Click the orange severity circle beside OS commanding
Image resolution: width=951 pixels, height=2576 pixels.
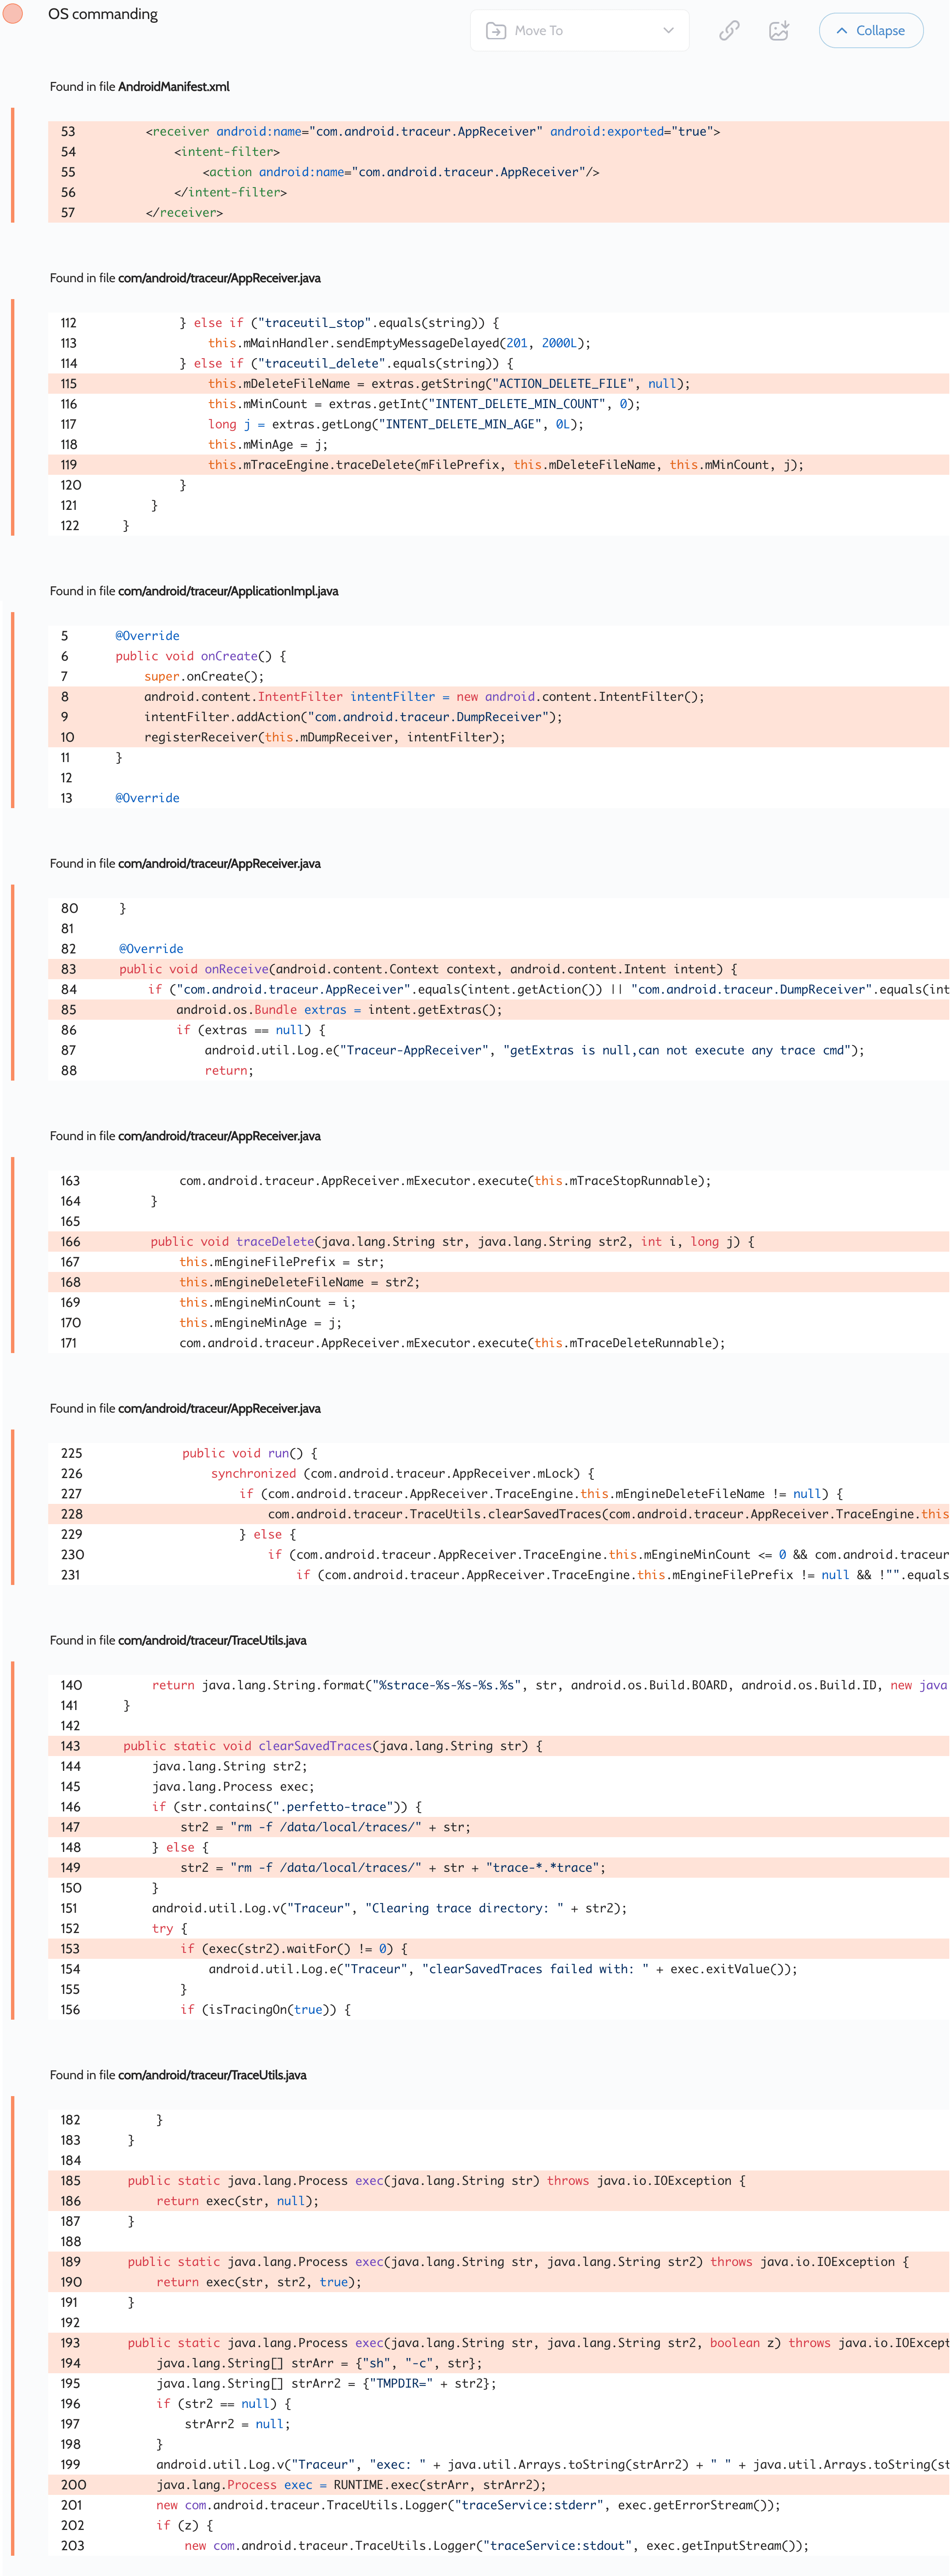tap(13, 14)
